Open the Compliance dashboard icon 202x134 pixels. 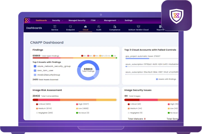114,26
